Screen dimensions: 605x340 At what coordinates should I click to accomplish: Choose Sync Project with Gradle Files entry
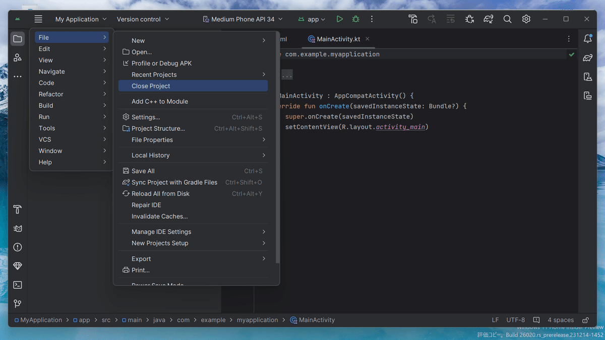pyautogui.click(x=193, y=182)
